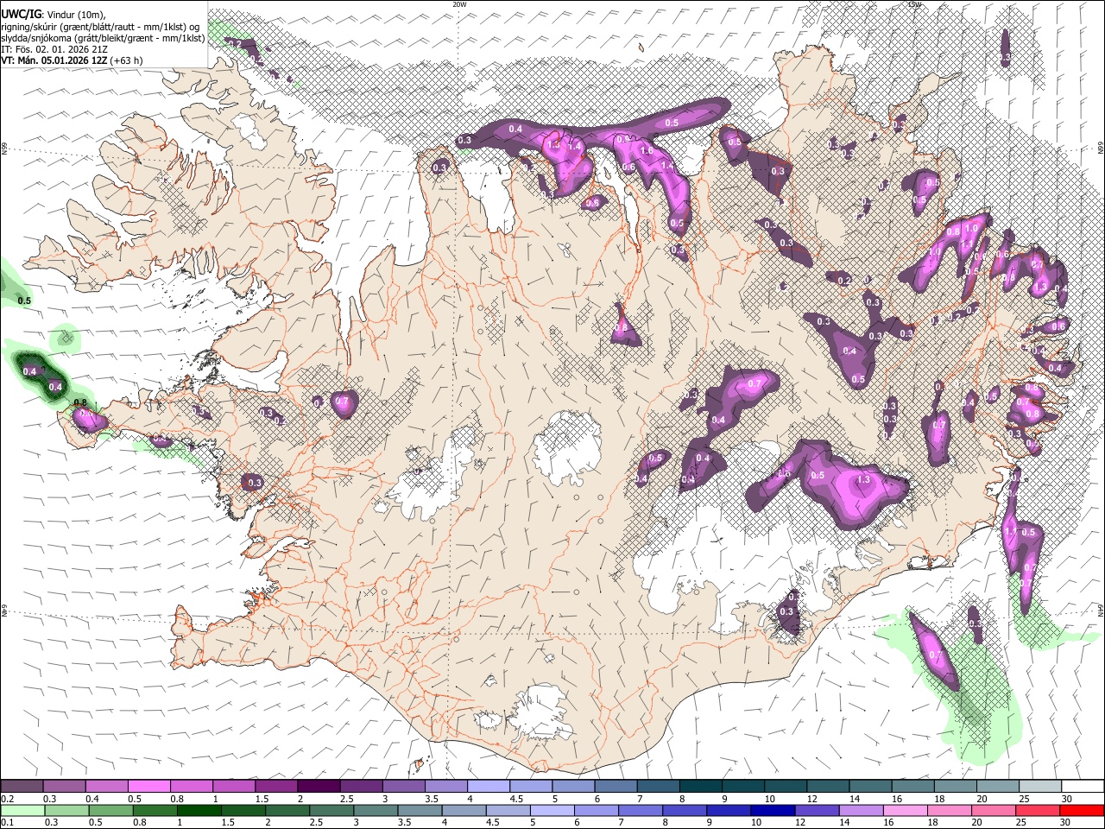Click the '64N' latitude label on right edge
Viewport: 1105px width, 829px height.
[x=1101, y=610]
